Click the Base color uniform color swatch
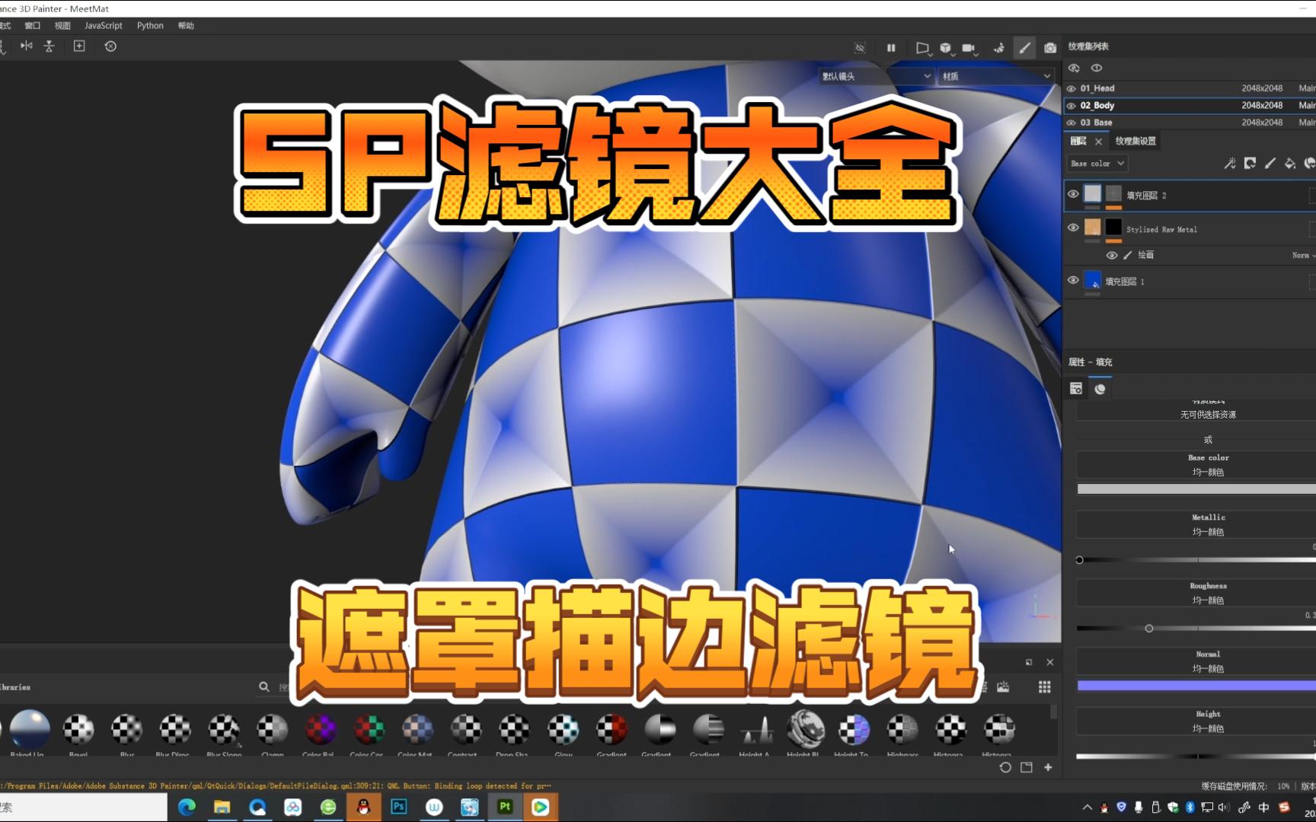The image size is (1316, 822). coord(1196,489)
